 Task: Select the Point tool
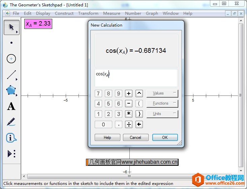coord(11,43)
